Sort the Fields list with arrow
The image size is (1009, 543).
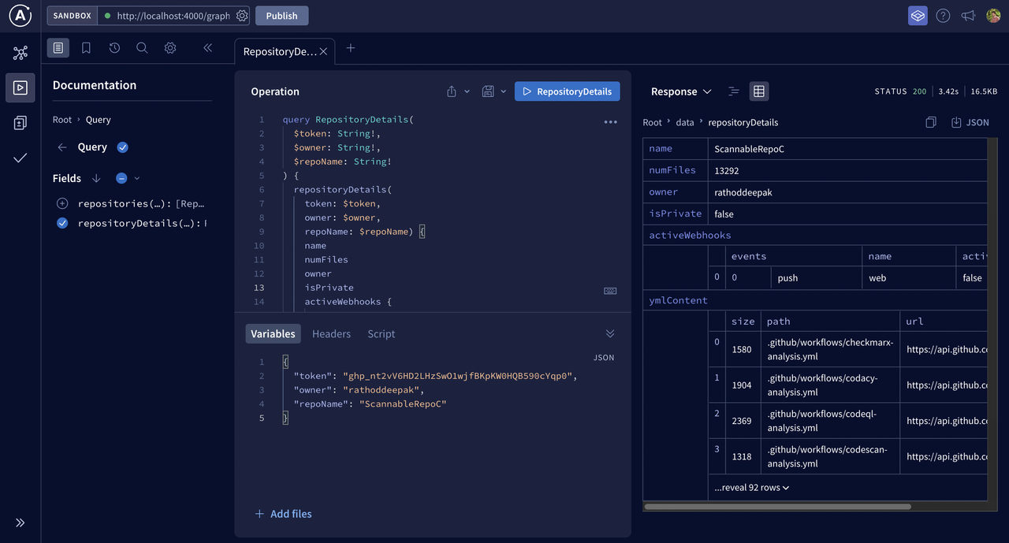(96, 178)
